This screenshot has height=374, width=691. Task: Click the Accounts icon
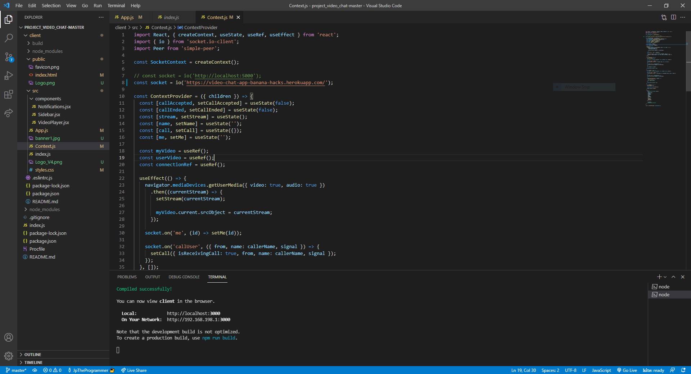click(x=9, y=337)
